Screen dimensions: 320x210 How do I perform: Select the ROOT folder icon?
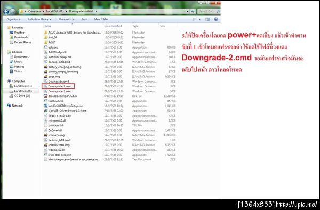point(45,43)
